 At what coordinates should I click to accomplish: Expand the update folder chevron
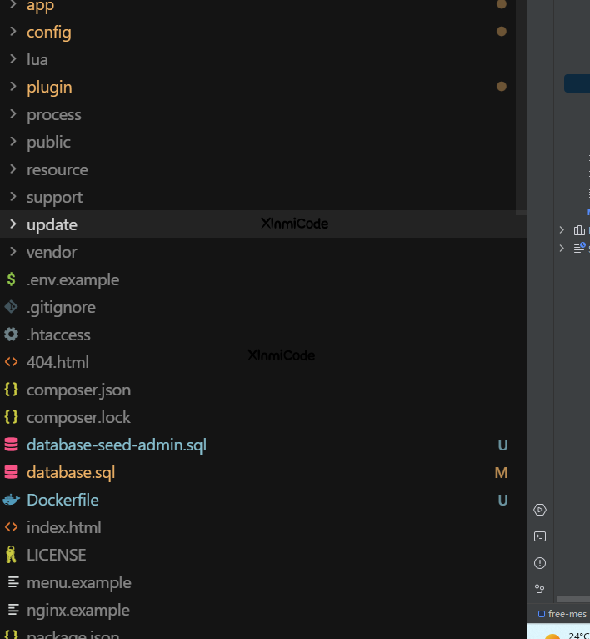click(12, 224)
